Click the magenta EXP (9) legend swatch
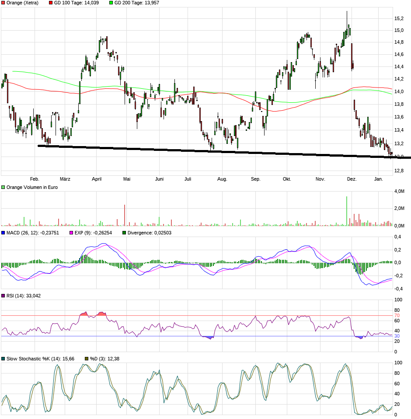The height and width of the screenshot is (419, 411). tap(72, 233)
